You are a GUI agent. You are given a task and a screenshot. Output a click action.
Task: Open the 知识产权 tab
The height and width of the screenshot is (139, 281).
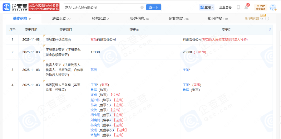(x=215, y=19)
